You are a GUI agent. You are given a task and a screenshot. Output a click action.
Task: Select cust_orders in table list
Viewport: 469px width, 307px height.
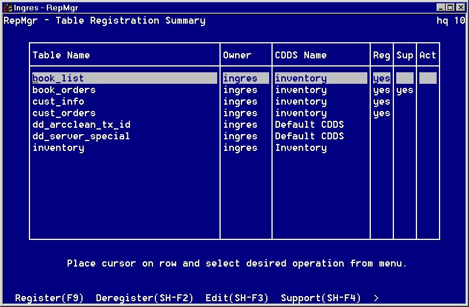[64, 113]
